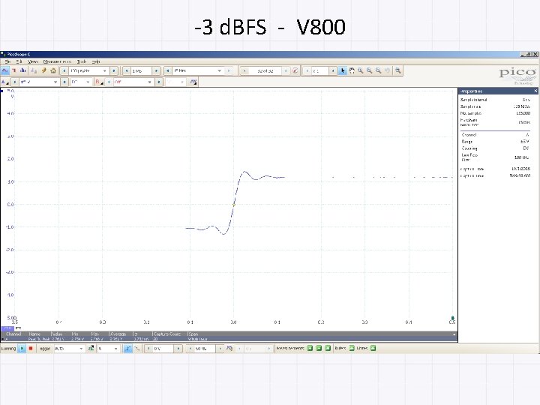The image size is (540, 405).
Task: Switch to Spectrum mode icon
Action: tap(23, 70)
